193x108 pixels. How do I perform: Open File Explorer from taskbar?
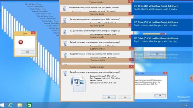pos(20,105)
